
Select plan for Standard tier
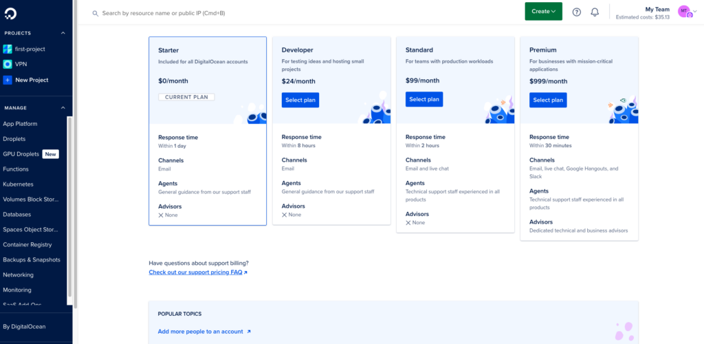click(424, 99)
